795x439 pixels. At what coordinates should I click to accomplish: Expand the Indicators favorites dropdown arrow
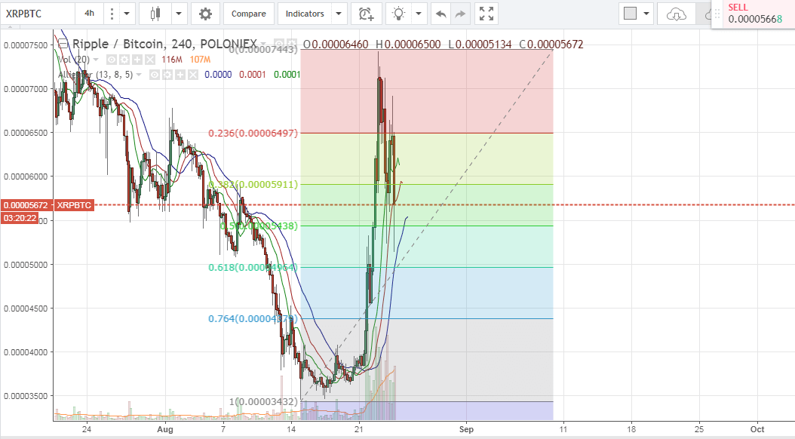click(339, 14)
